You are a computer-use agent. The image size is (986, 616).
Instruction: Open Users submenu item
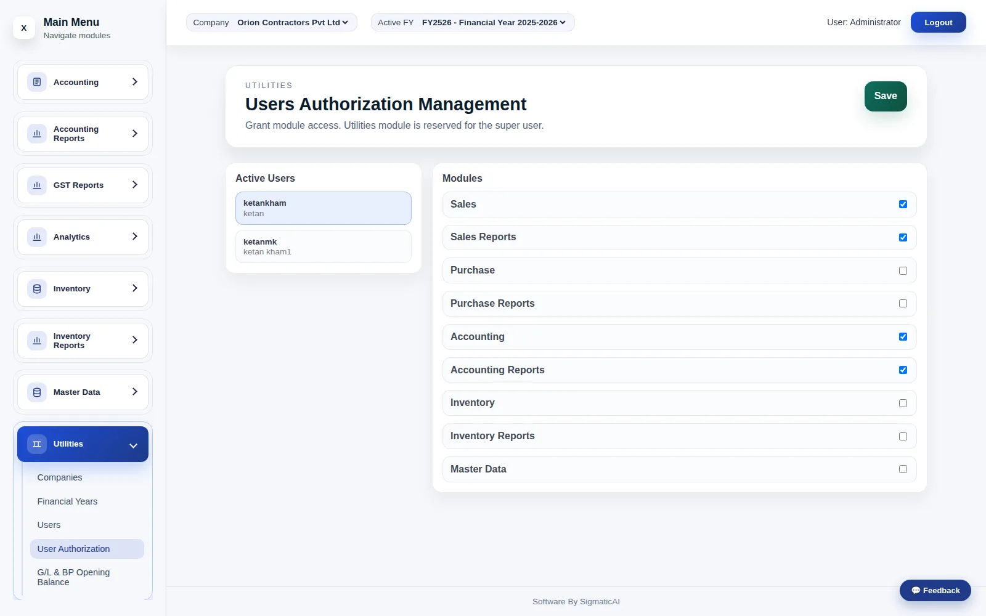click(x=87, y=525)
